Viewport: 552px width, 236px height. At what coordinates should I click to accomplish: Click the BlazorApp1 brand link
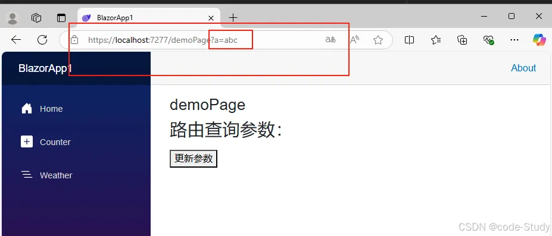[x=45, y=68]
